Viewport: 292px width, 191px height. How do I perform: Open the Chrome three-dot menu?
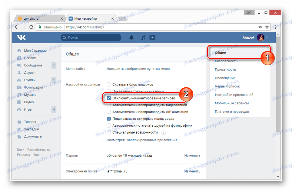(276, 27)
